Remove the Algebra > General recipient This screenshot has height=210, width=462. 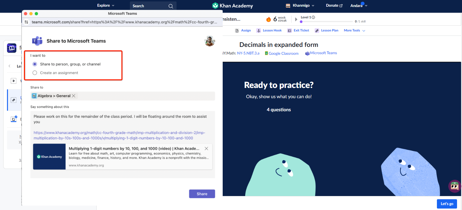click(x=74, y=96)
